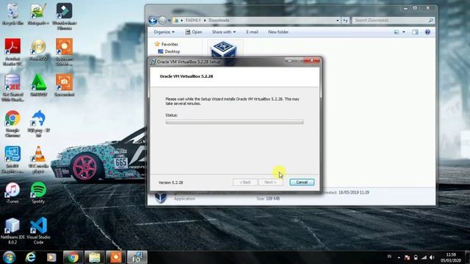The width and height of the screenshot is (470, 264).
Task: Select Favorites in the navigation pane
Action: point(167,44)
